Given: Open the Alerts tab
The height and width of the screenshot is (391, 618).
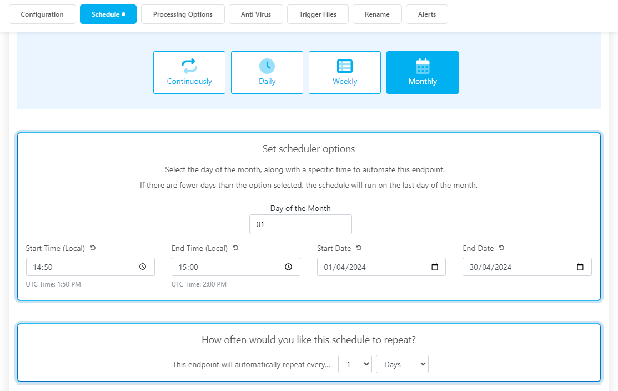Looking at the screenshot, I should tap(427, 14).
